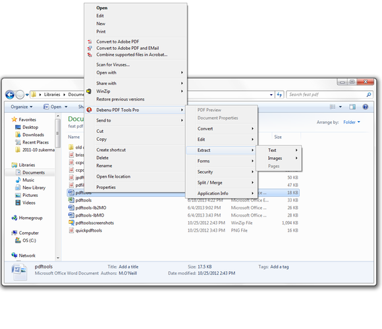Viewport: 382px width, 329px height.
Task: Click Add a title link
Action: click(x=128, y=266)
